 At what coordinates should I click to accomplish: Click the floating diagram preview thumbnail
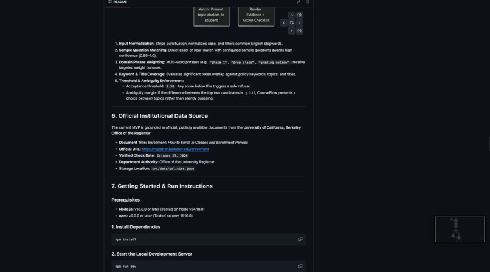pyautogui.click(x=460, y=229)
